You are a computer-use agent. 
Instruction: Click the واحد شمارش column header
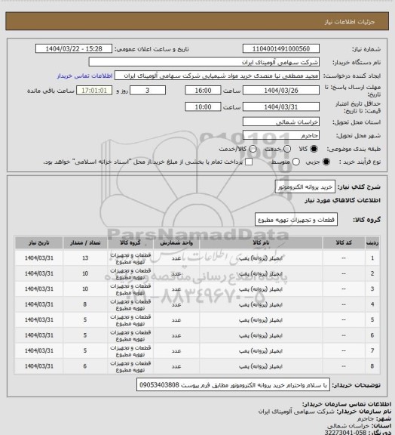click(176, 242)
